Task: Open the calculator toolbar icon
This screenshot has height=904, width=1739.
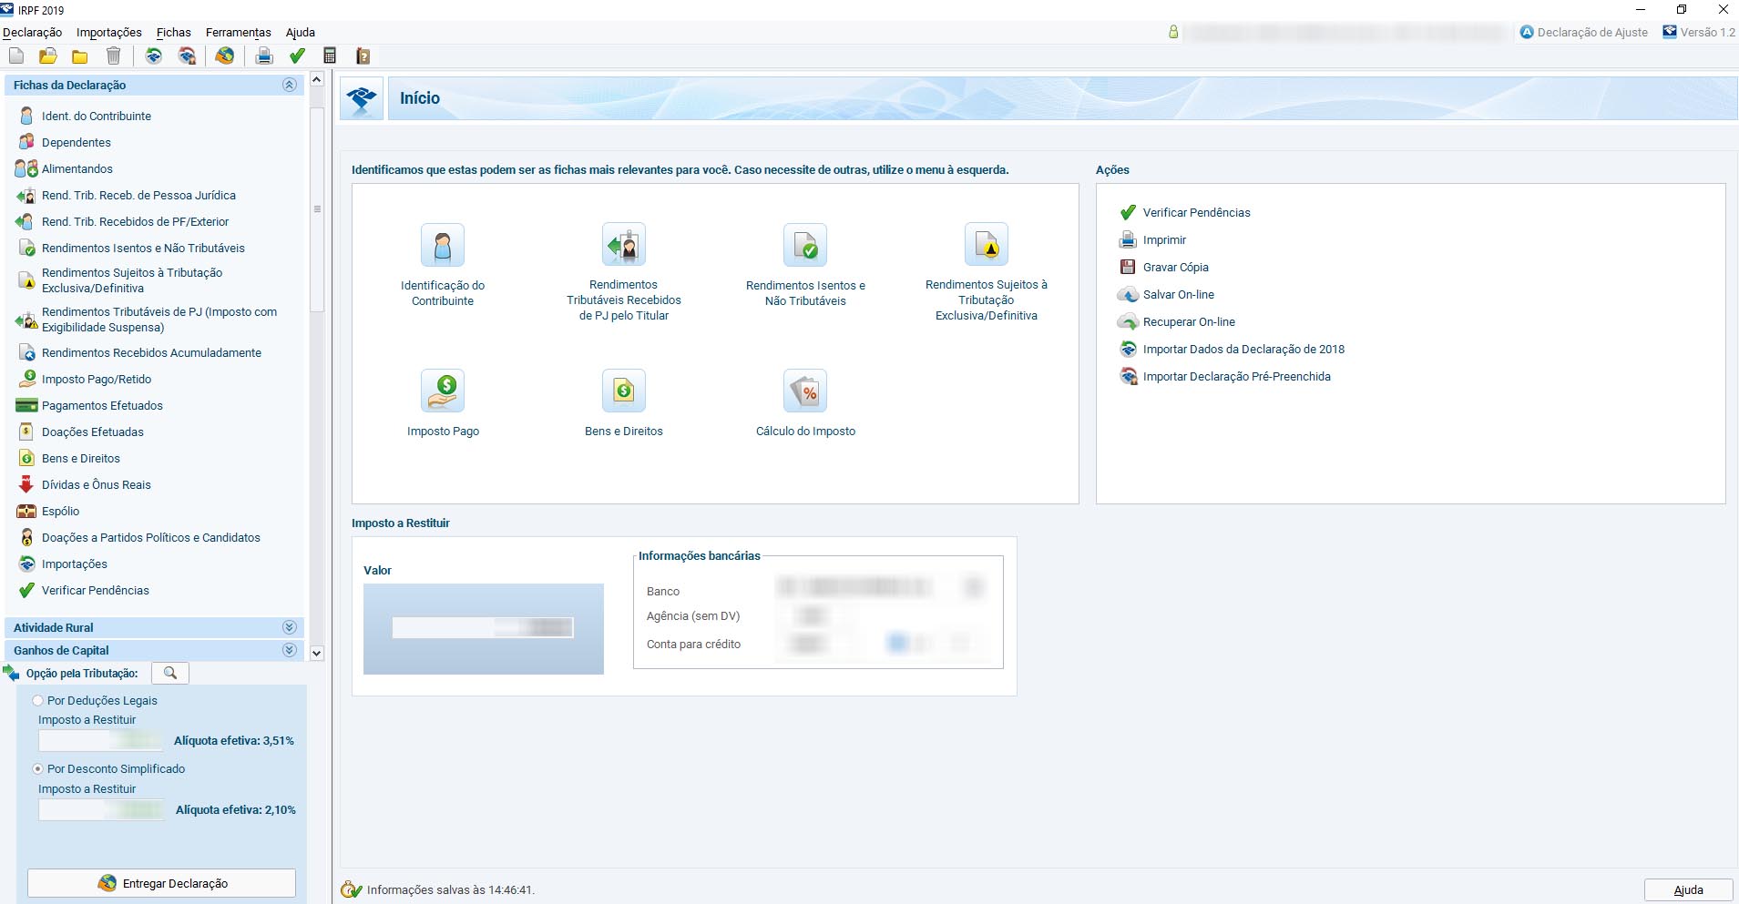Action: (330, 56)
